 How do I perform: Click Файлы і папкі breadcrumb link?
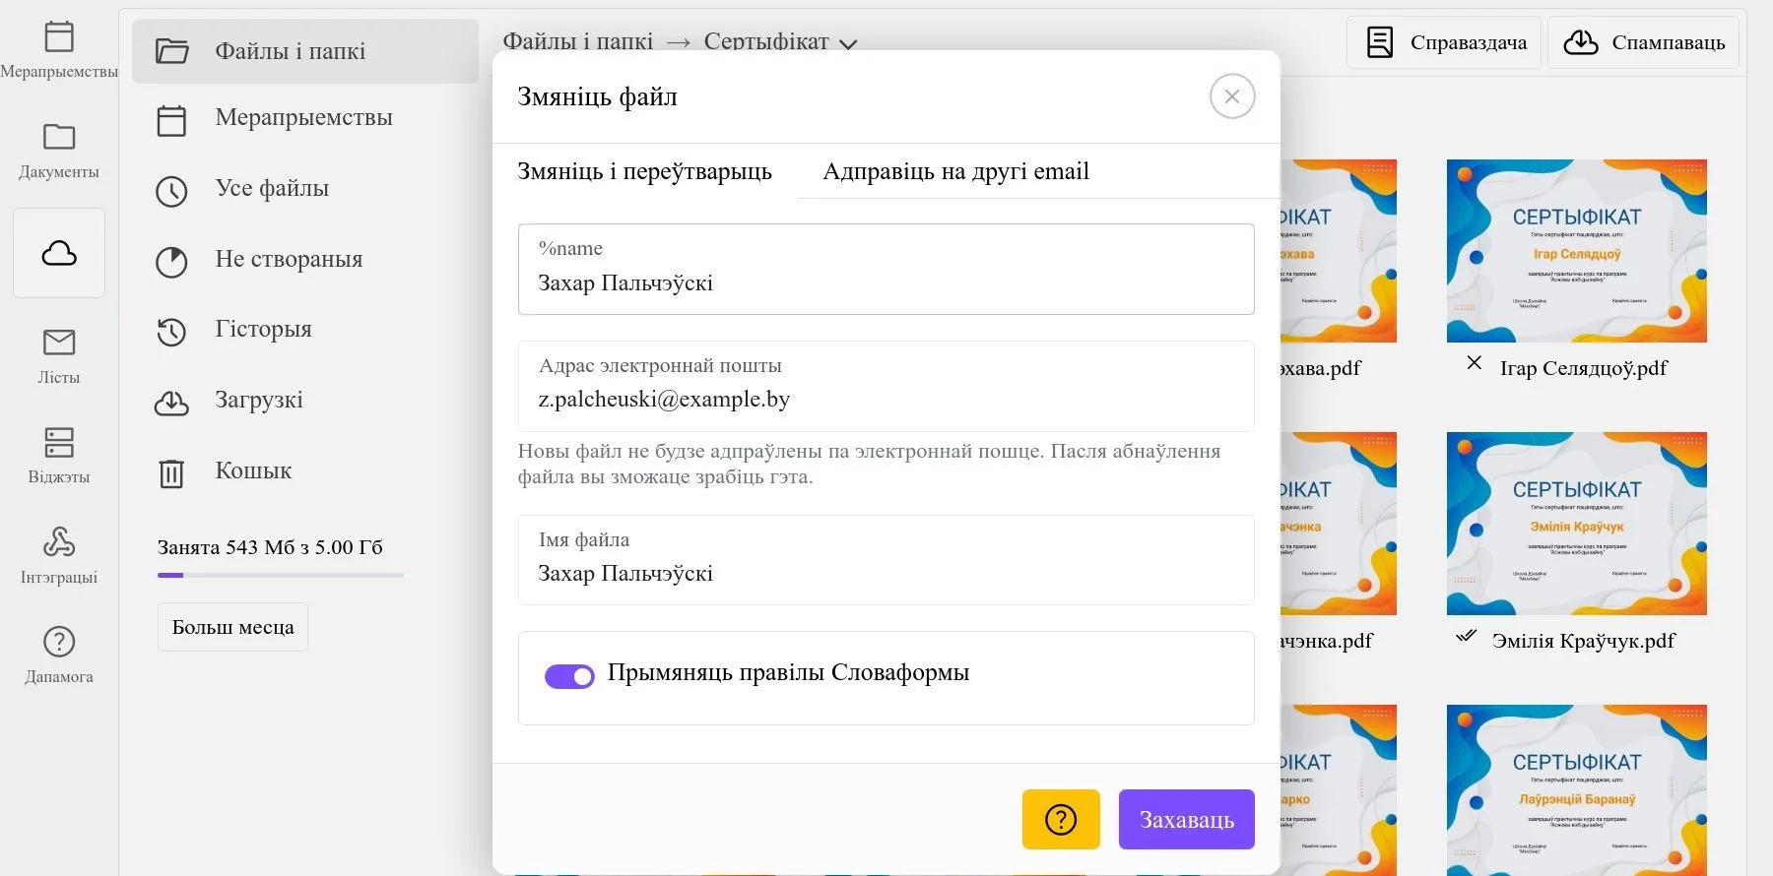coord(578,41)
